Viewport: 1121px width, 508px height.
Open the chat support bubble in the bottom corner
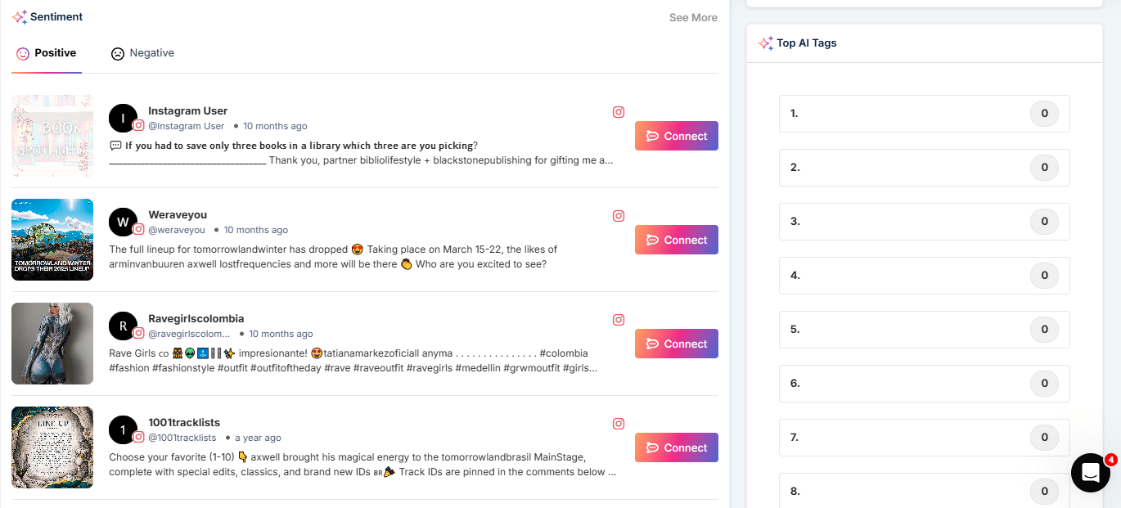click(x=1091, y=473)
